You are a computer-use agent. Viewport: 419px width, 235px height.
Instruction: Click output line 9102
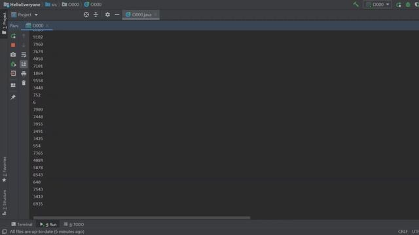pyautogui.click(x=38, y=37)
